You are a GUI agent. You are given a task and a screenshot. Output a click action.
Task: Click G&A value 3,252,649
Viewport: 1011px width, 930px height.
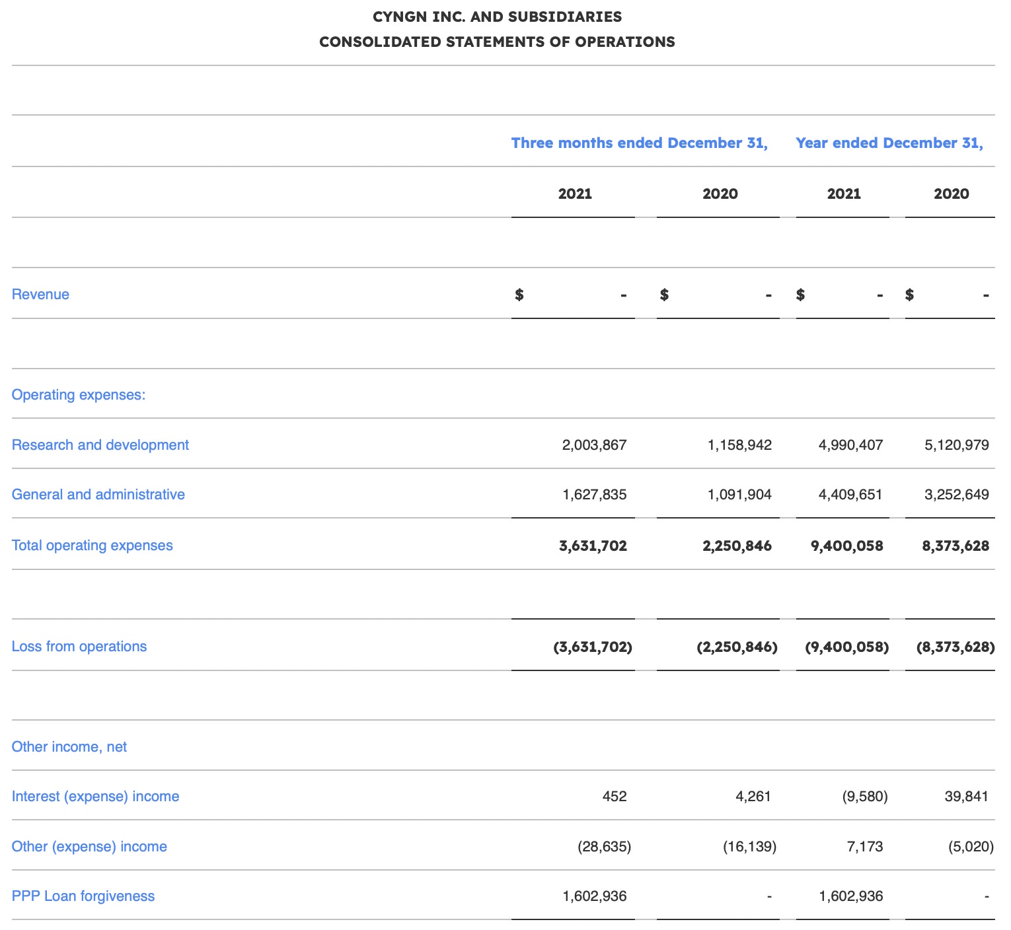tap(957, 495)
